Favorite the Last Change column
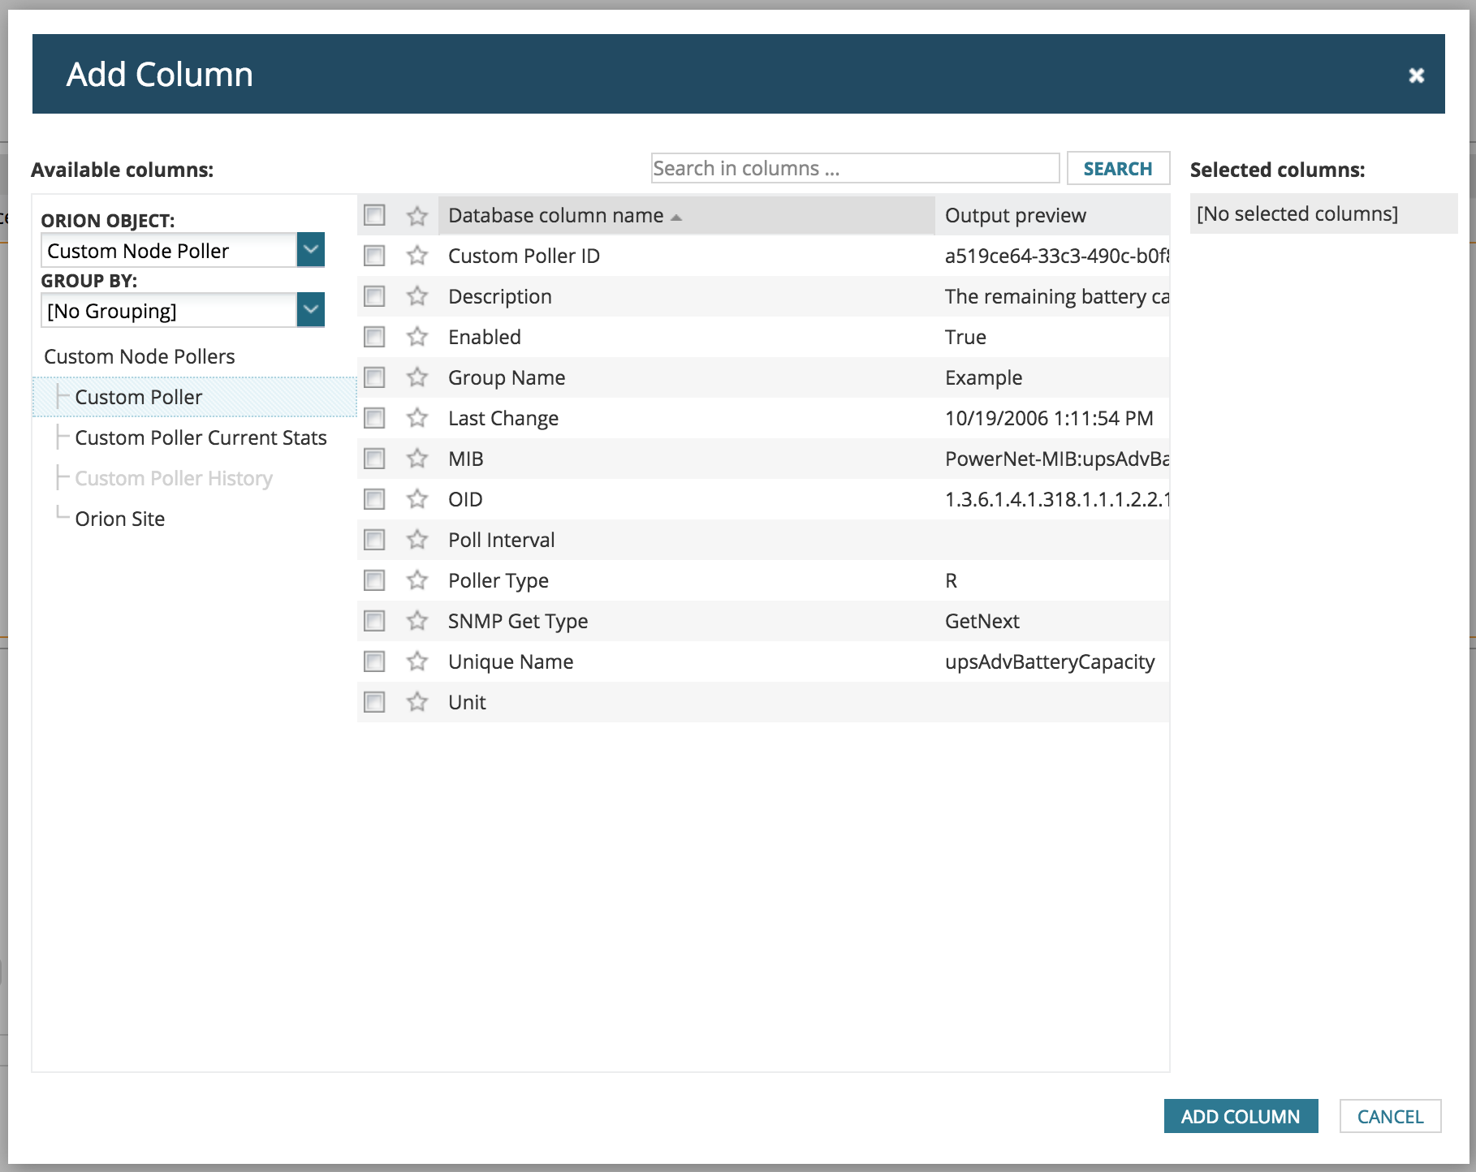The width and height of the screenshot is (1476, 1172). (x=417, y=418)
